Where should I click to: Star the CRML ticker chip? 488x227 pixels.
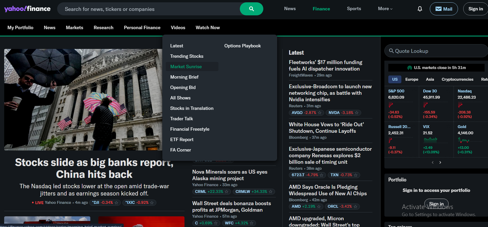pyautogui.click(x=226, y=192)
